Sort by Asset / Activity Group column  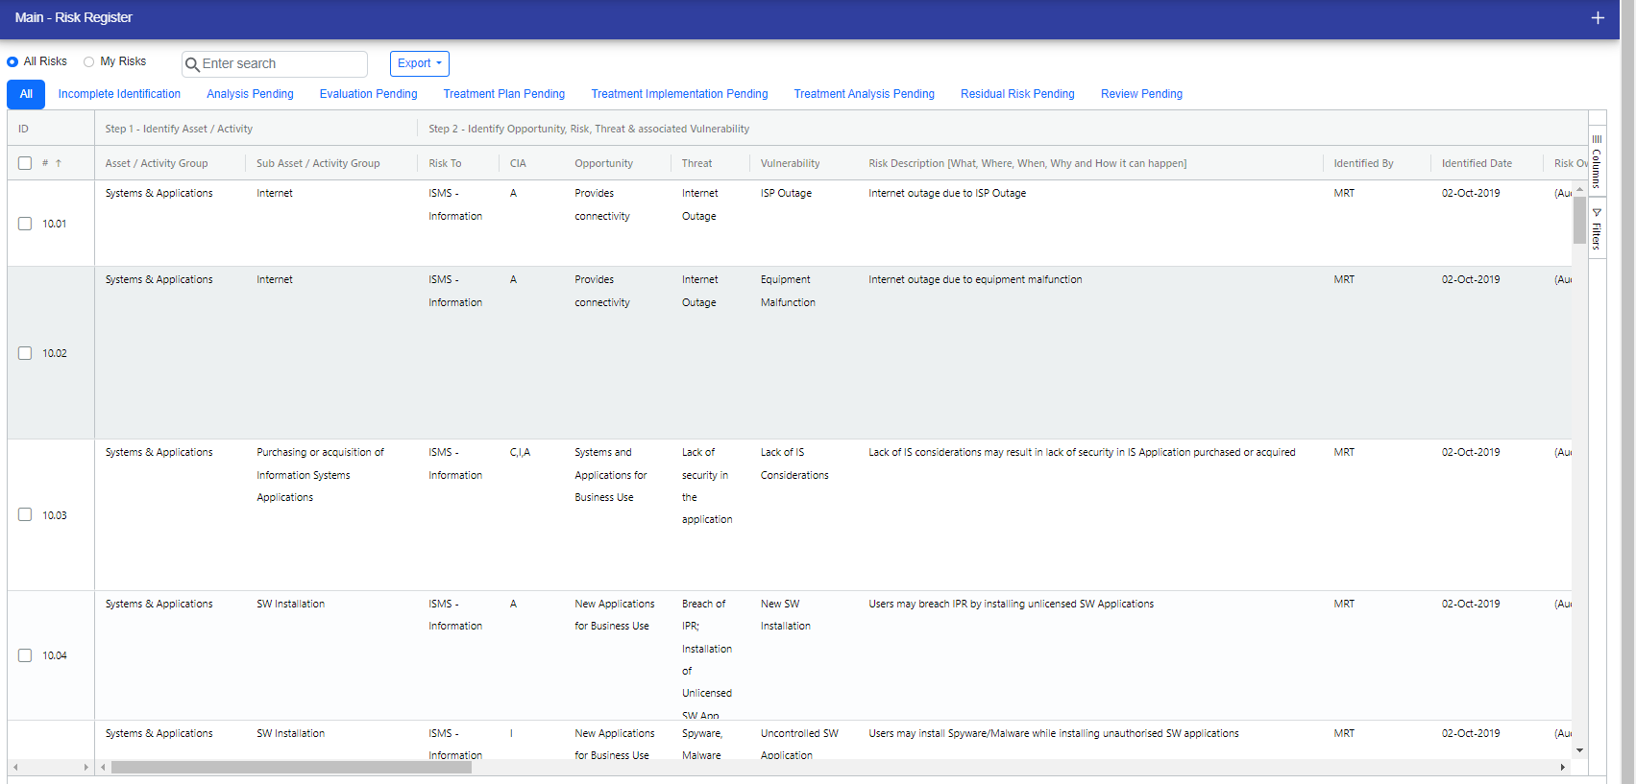[157, 163]
